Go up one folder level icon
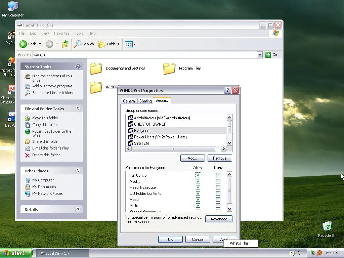This screenshot has height=258, width=344. (65, 44)
